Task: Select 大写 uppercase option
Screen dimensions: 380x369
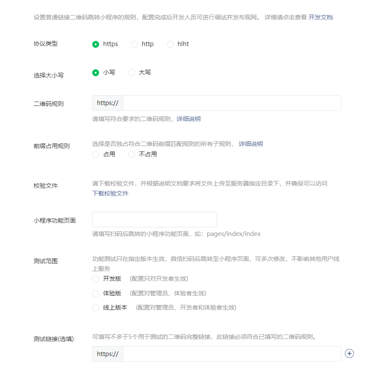Action: [131, 73]
